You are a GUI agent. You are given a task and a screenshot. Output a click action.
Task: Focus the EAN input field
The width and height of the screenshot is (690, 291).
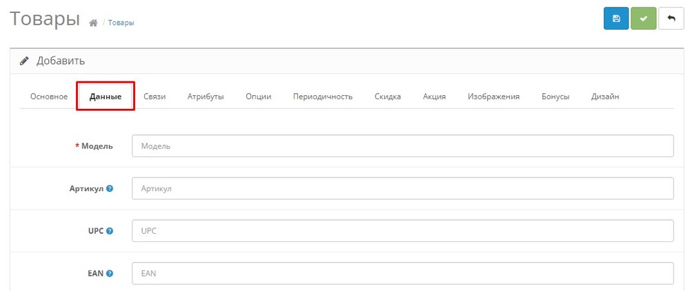click(403, 274)
